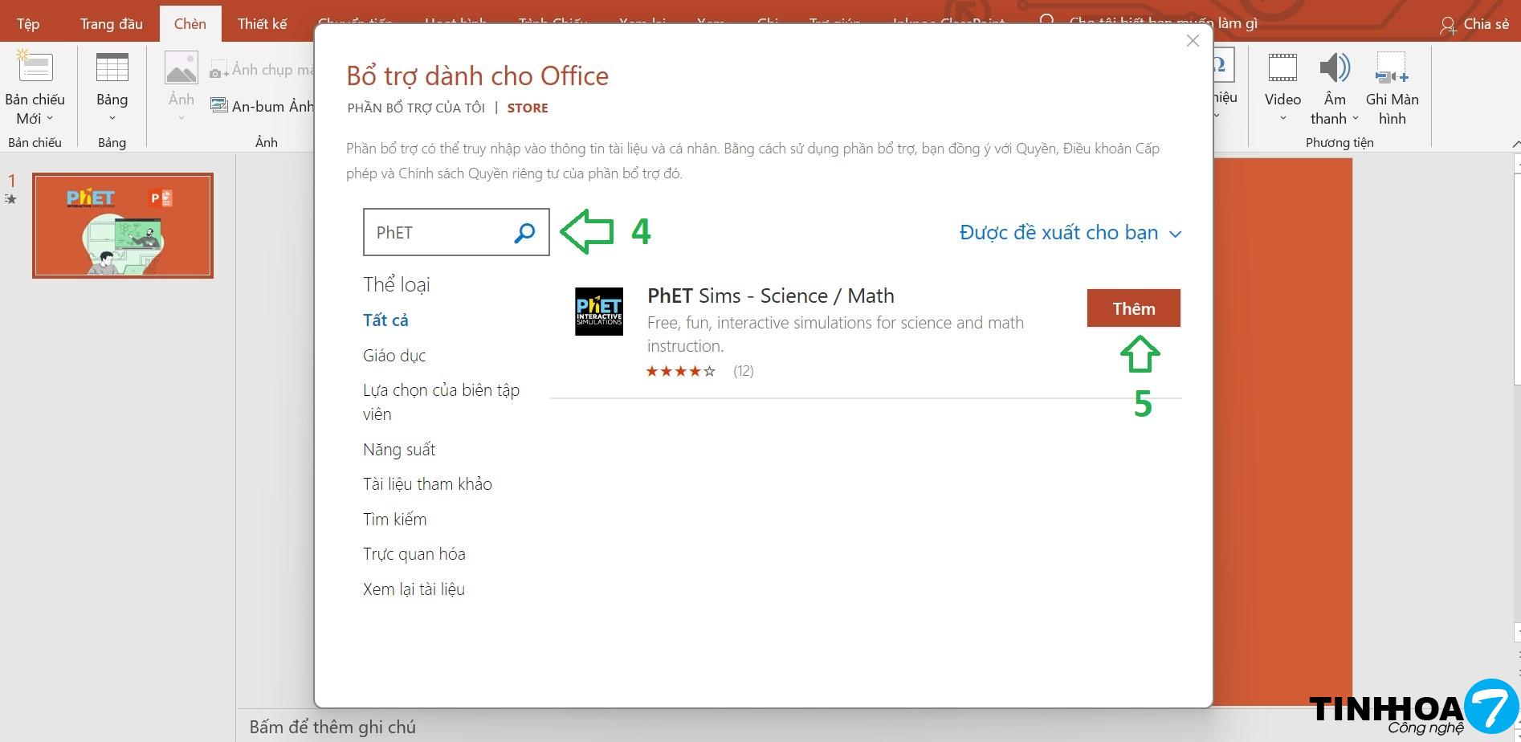Select slide 1 thumbnail in panel
This screenshot has height=742, width=1521.
(x=123, y=226)
